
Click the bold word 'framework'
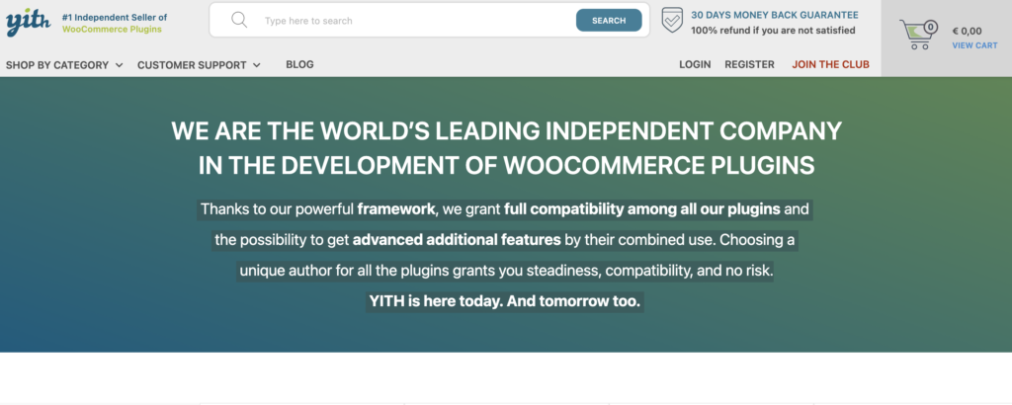[396, 209]
